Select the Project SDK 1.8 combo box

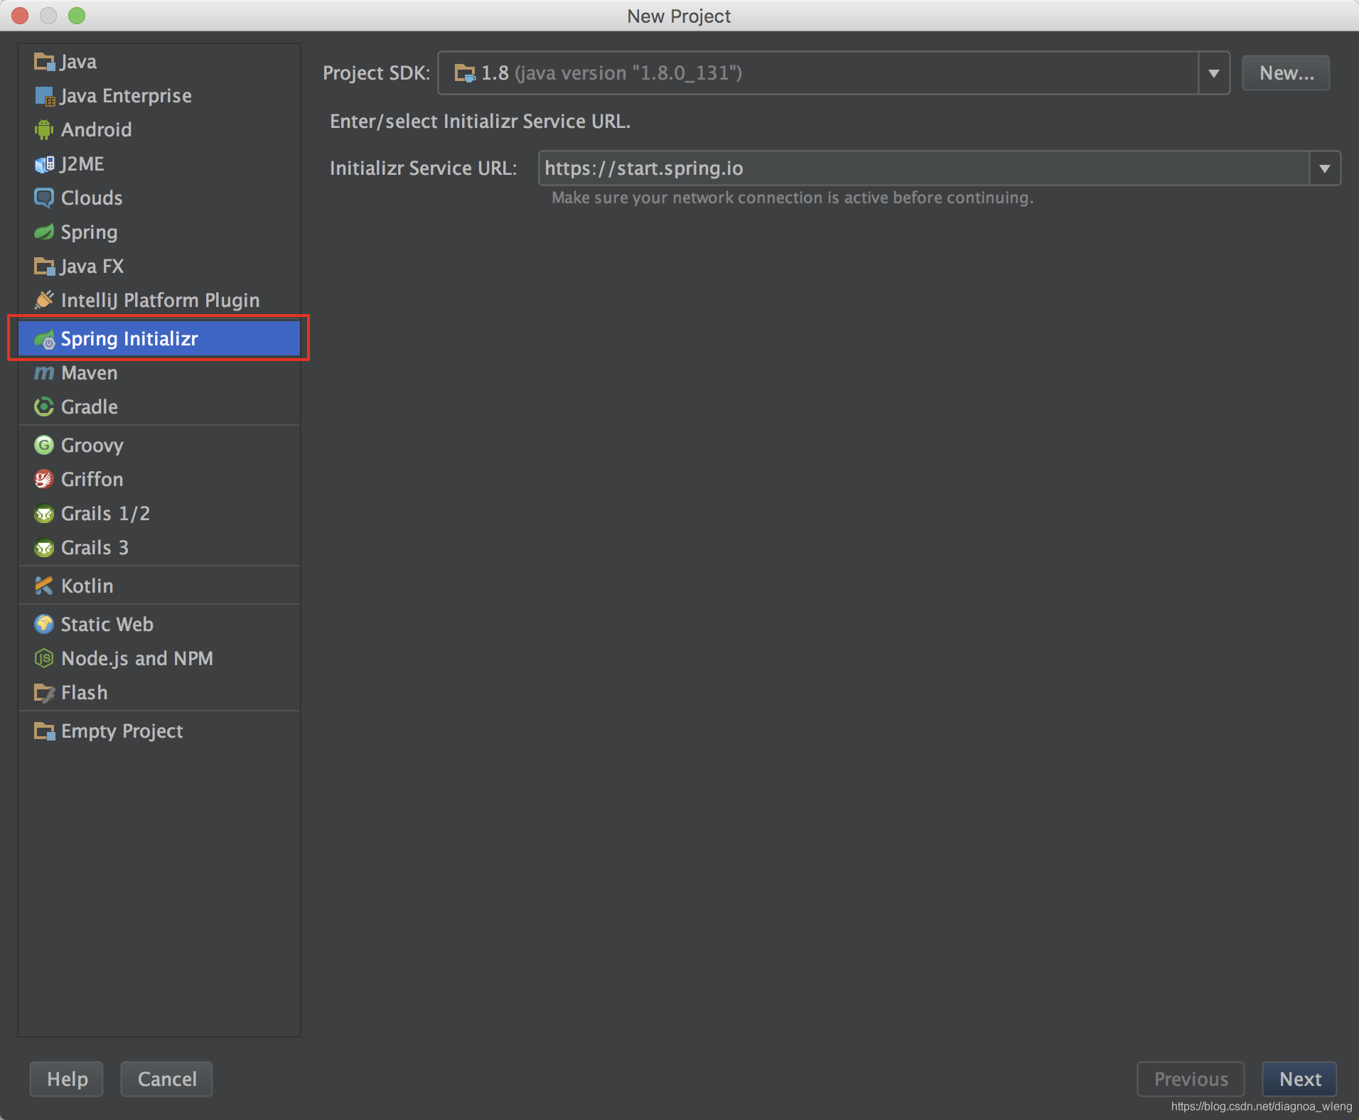pos(833,73)
